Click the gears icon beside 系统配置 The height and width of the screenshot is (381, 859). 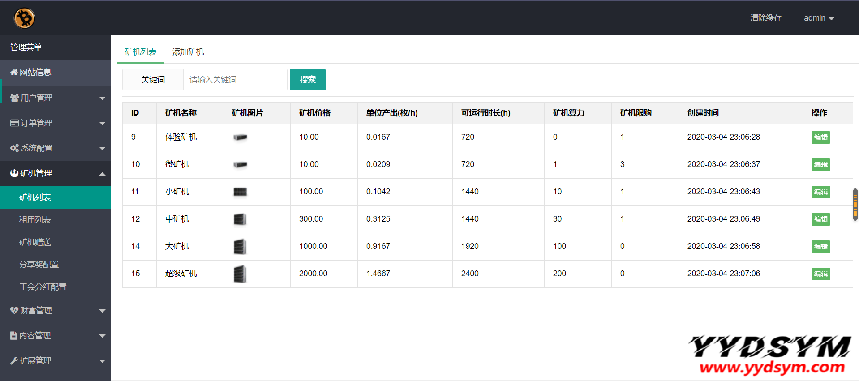click(14, 148)
